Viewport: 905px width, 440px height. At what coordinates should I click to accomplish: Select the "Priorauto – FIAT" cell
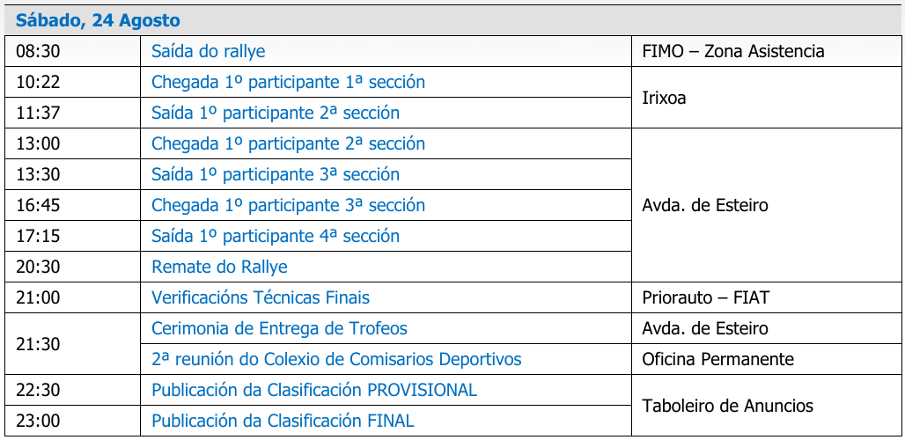705,298
